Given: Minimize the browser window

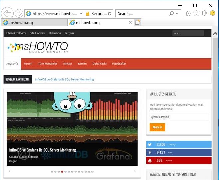Looking at the screenshot, I should tap(180, 5).
